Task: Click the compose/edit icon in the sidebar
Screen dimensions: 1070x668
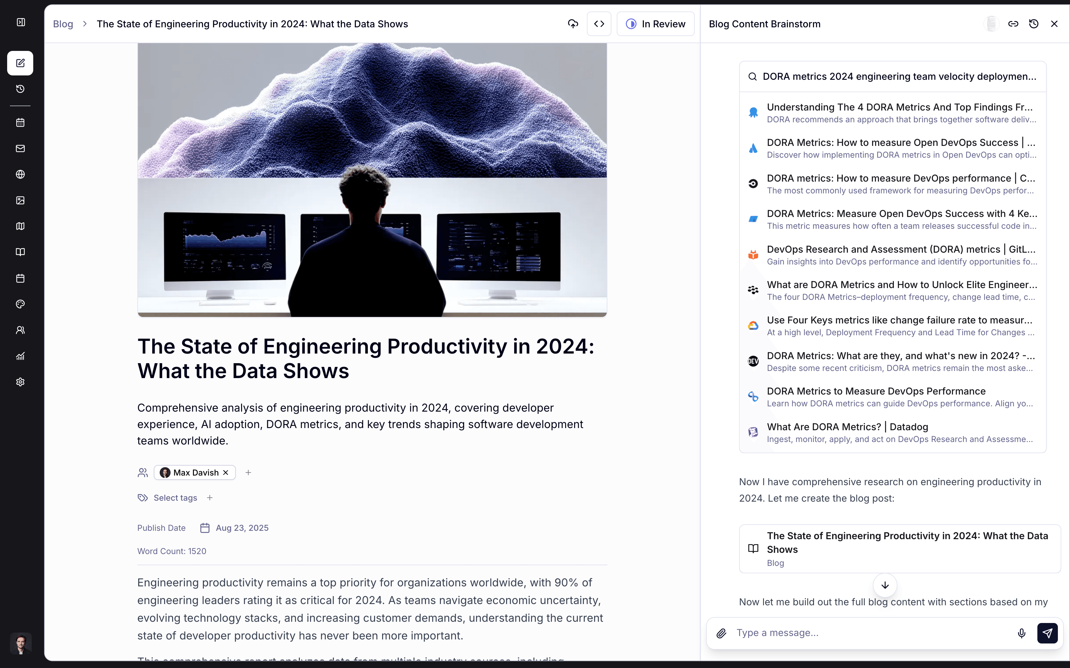Action: tap(20, 63)
